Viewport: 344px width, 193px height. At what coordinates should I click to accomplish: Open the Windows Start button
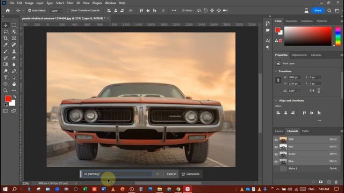pyautogui.click(x=5, y=189)
